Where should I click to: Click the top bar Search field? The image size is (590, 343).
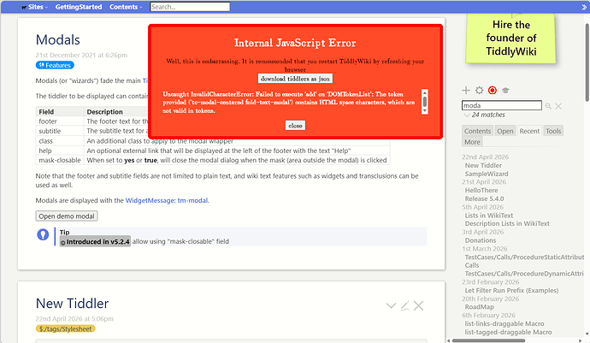pyautogui.click(x=177, y=7)
